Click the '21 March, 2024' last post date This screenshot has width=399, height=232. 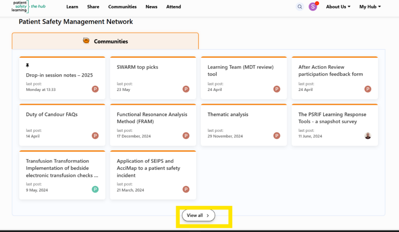coord(130,190)
